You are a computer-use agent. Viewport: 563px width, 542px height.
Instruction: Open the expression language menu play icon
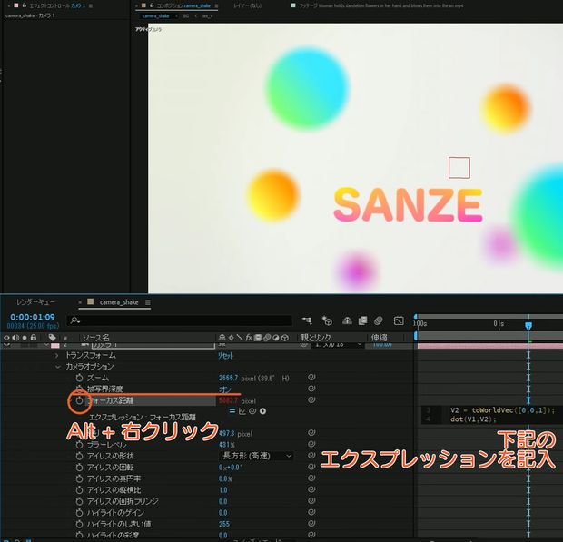point(262,411)
